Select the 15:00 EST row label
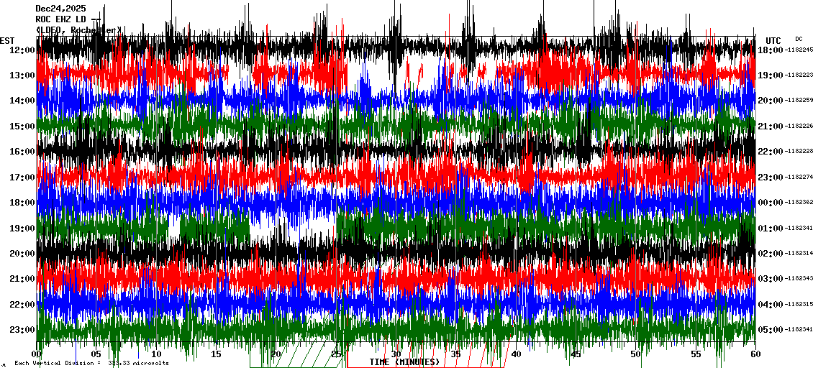The height and width of the screenshot is (373, 813). (x=22, y=126)
